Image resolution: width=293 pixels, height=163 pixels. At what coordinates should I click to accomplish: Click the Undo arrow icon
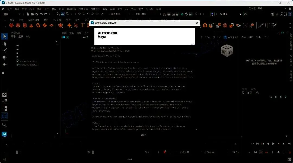click(x=41, y=14)
